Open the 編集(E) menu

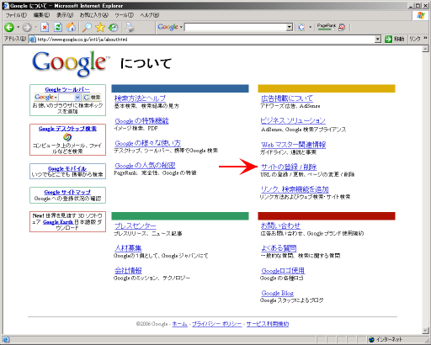(x=41, y=15)
